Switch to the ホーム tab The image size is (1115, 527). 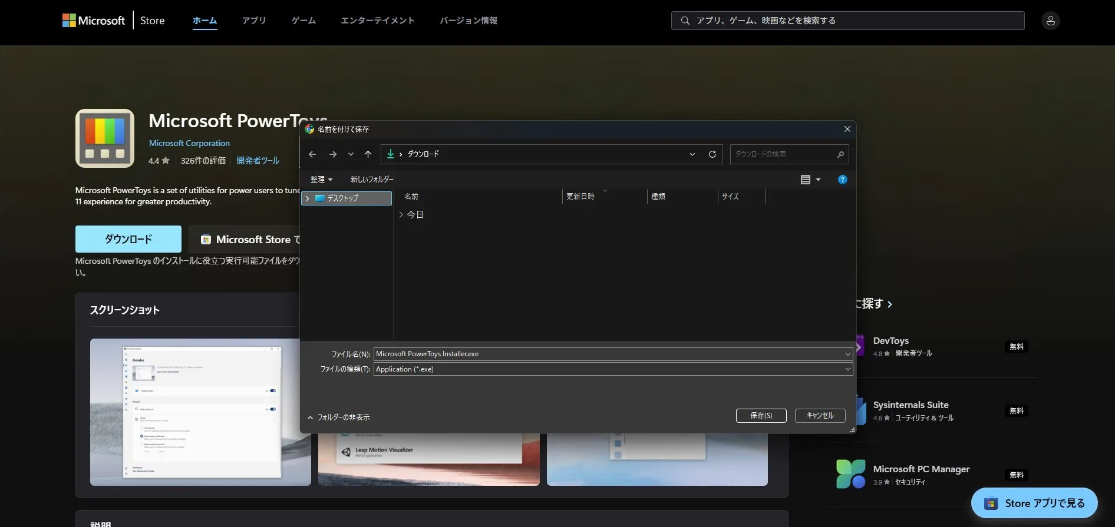[204, 21]
